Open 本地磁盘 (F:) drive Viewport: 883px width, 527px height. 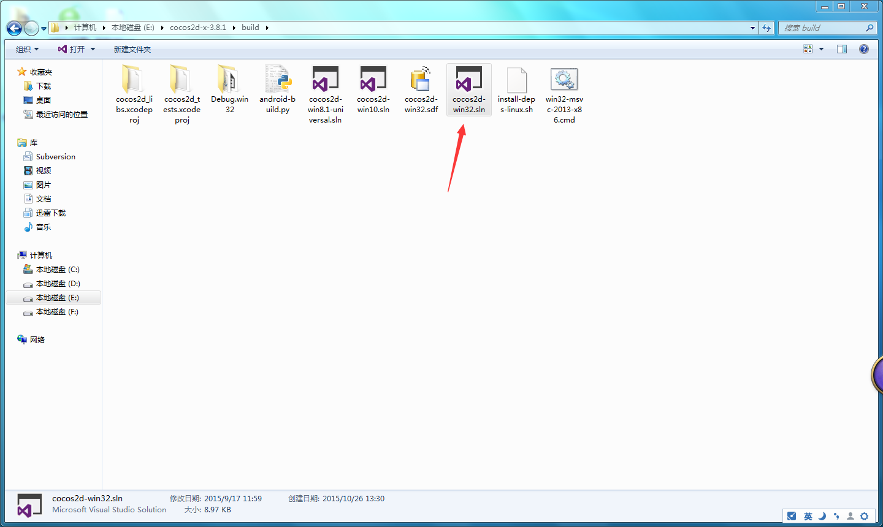point(58,311)
